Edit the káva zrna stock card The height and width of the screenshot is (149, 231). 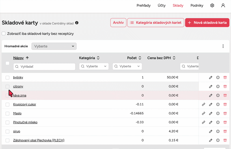pos(211,96)
